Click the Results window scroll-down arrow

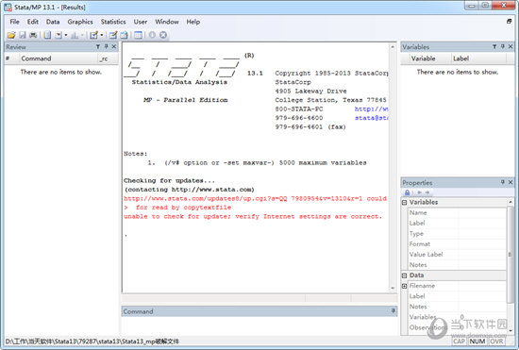393,288
